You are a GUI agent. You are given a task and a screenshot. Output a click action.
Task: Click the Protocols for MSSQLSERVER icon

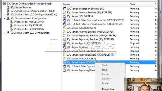click(12, 22)
